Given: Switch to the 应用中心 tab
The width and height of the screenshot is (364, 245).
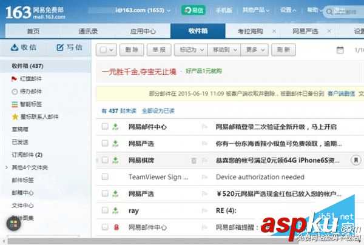Looking at the screenshot, I should [143, 31].
